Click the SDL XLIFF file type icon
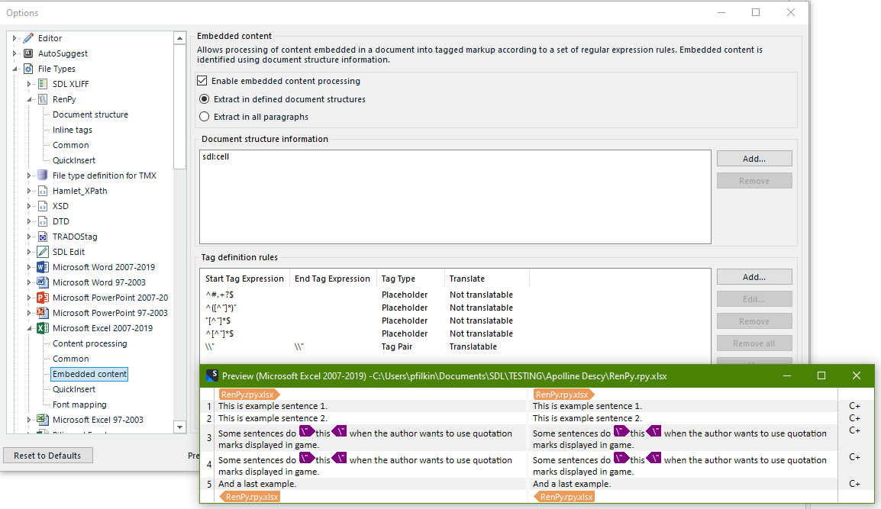The height and width of the screenshot is (509, 881). tap(43, 84)
